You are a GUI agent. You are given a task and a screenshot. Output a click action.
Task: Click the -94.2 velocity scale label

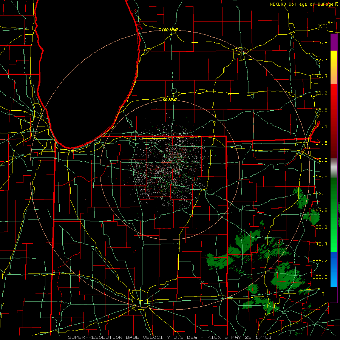tap(320, 260)
